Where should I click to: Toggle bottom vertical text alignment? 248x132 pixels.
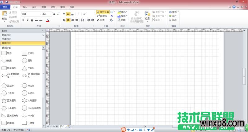73,14
